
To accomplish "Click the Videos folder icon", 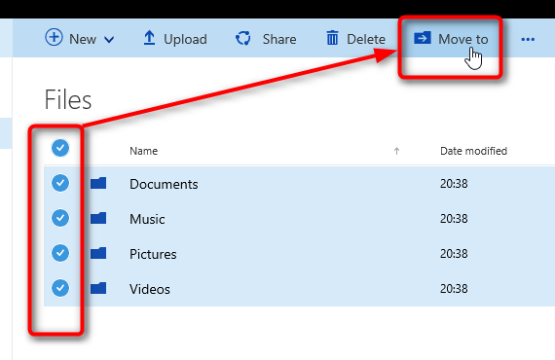I will (98, 288).
